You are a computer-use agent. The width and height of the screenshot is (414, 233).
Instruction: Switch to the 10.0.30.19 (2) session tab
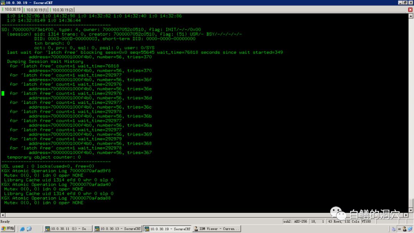click(x=62, y=10)
